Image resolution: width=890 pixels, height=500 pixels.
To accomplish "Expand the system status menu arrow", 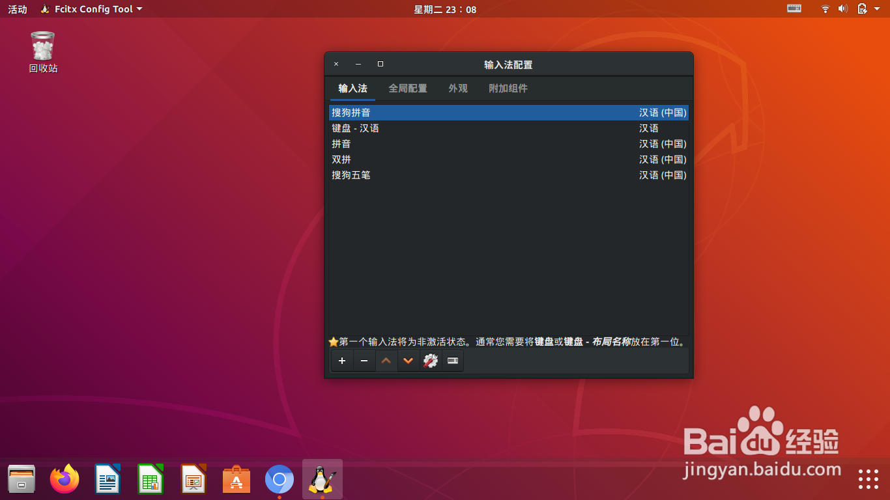I will [876, 9].
